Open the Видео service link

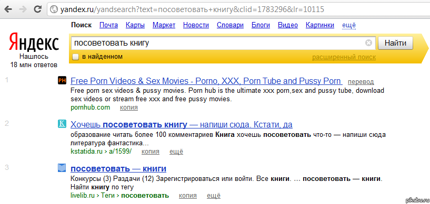click(288, 25)
